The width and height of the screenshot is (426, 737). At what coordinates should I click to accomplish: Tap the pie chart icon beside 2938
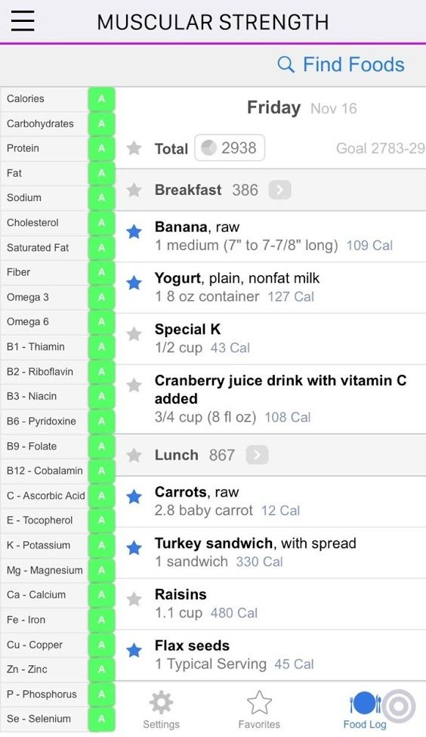[208, 148]
